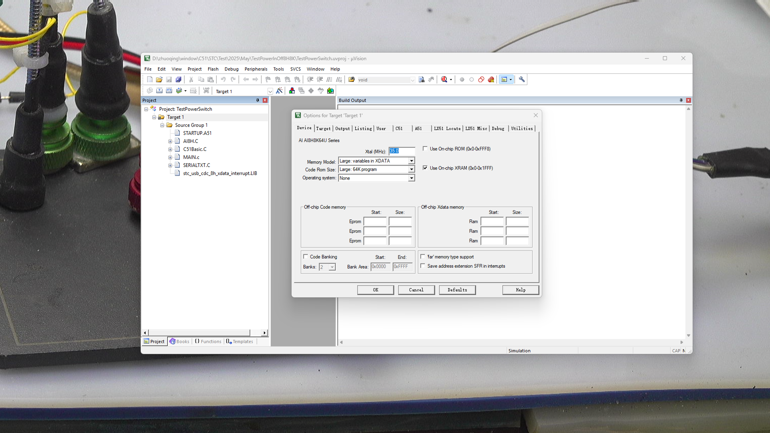Click the Configuration wrench icon

pos(521,79)
